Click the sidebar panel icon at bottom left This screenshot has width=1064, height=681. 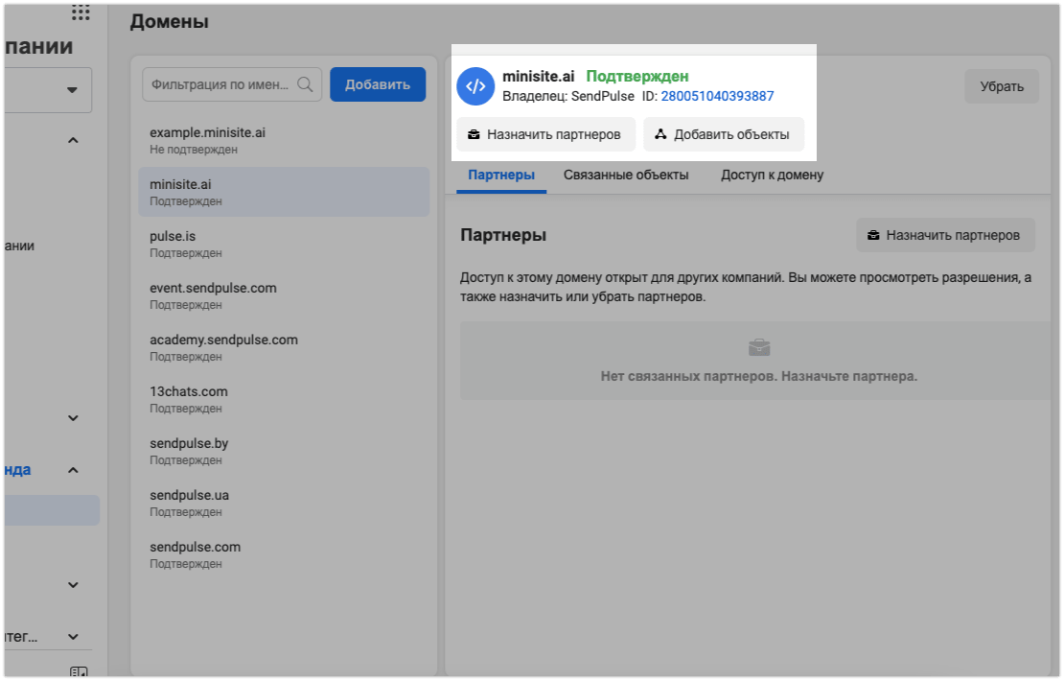(79, 671)
